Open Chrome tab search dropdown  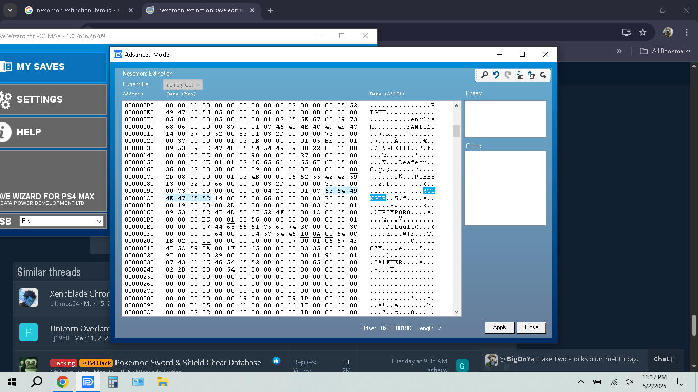coord(10,10)
